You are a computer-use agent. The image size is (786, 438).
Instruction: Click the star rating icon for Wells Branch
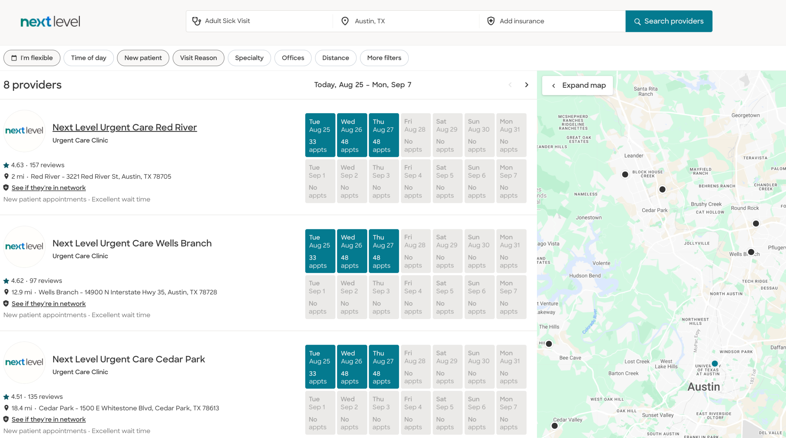pos(6,281)
